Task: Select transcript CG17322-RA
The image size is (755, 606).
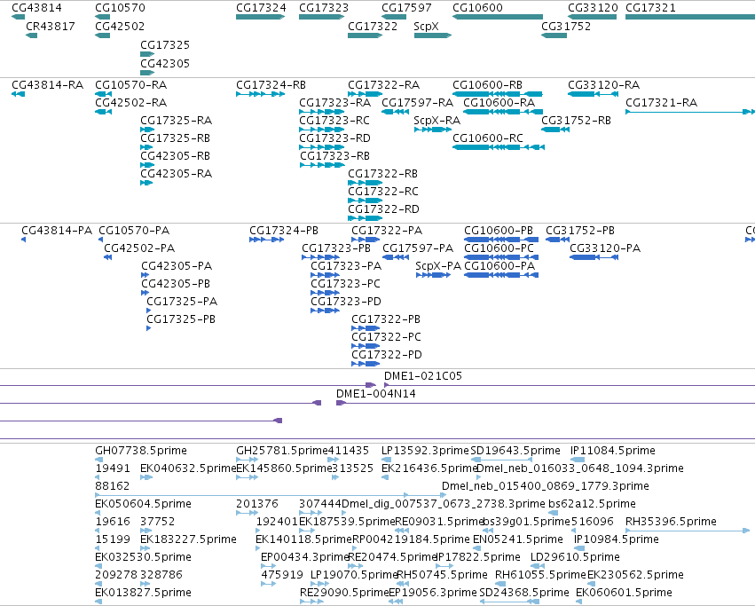Action: coord(384,85)
